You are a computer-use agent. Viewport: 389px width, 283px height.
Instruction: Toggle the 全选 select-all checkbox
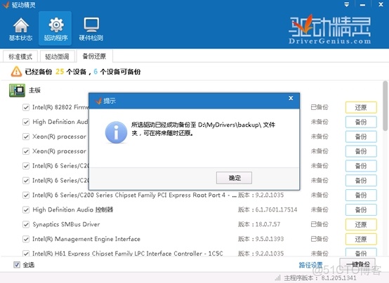17,265
